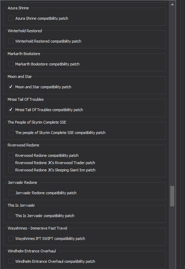Uncheck Moon and Star compatibility patch
This screenshot has width=185, height=269.
pyautogui.click(x=11, y=87)
